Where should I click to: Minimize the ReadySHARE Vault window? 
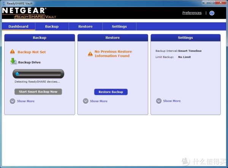coord(206,3)
